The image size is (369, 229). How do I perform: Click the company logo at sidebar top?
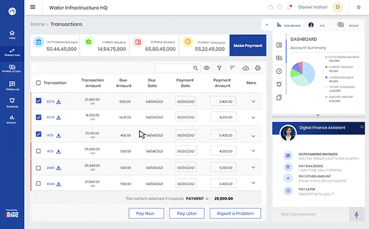[12, 11]
